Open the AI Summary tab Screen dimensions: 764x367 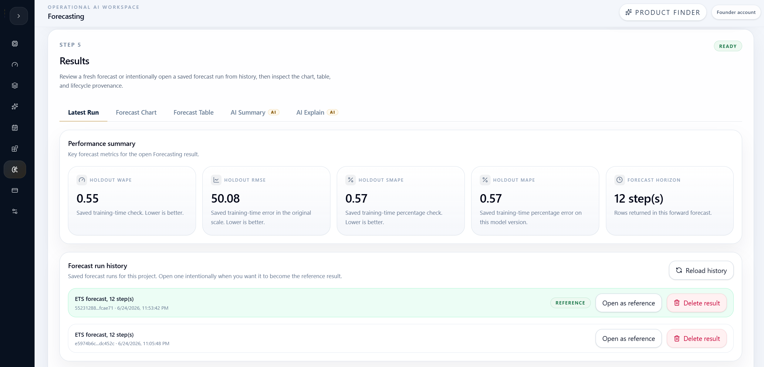(x=255, y=113)
